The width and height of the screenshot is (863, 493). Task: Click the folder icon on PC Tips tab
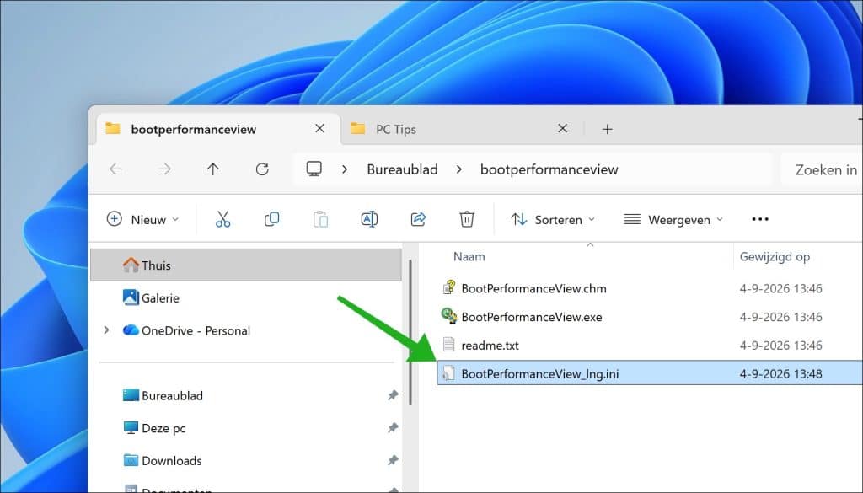coord(357,128)
